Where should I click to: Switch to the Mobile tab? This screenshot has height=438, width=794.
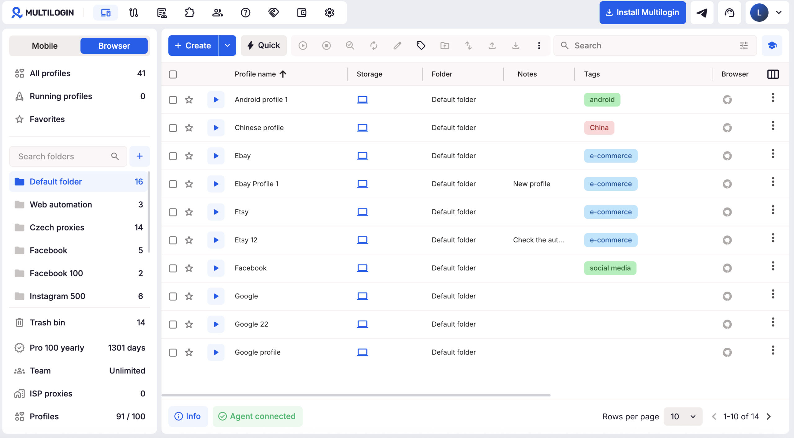coord(45,46)
